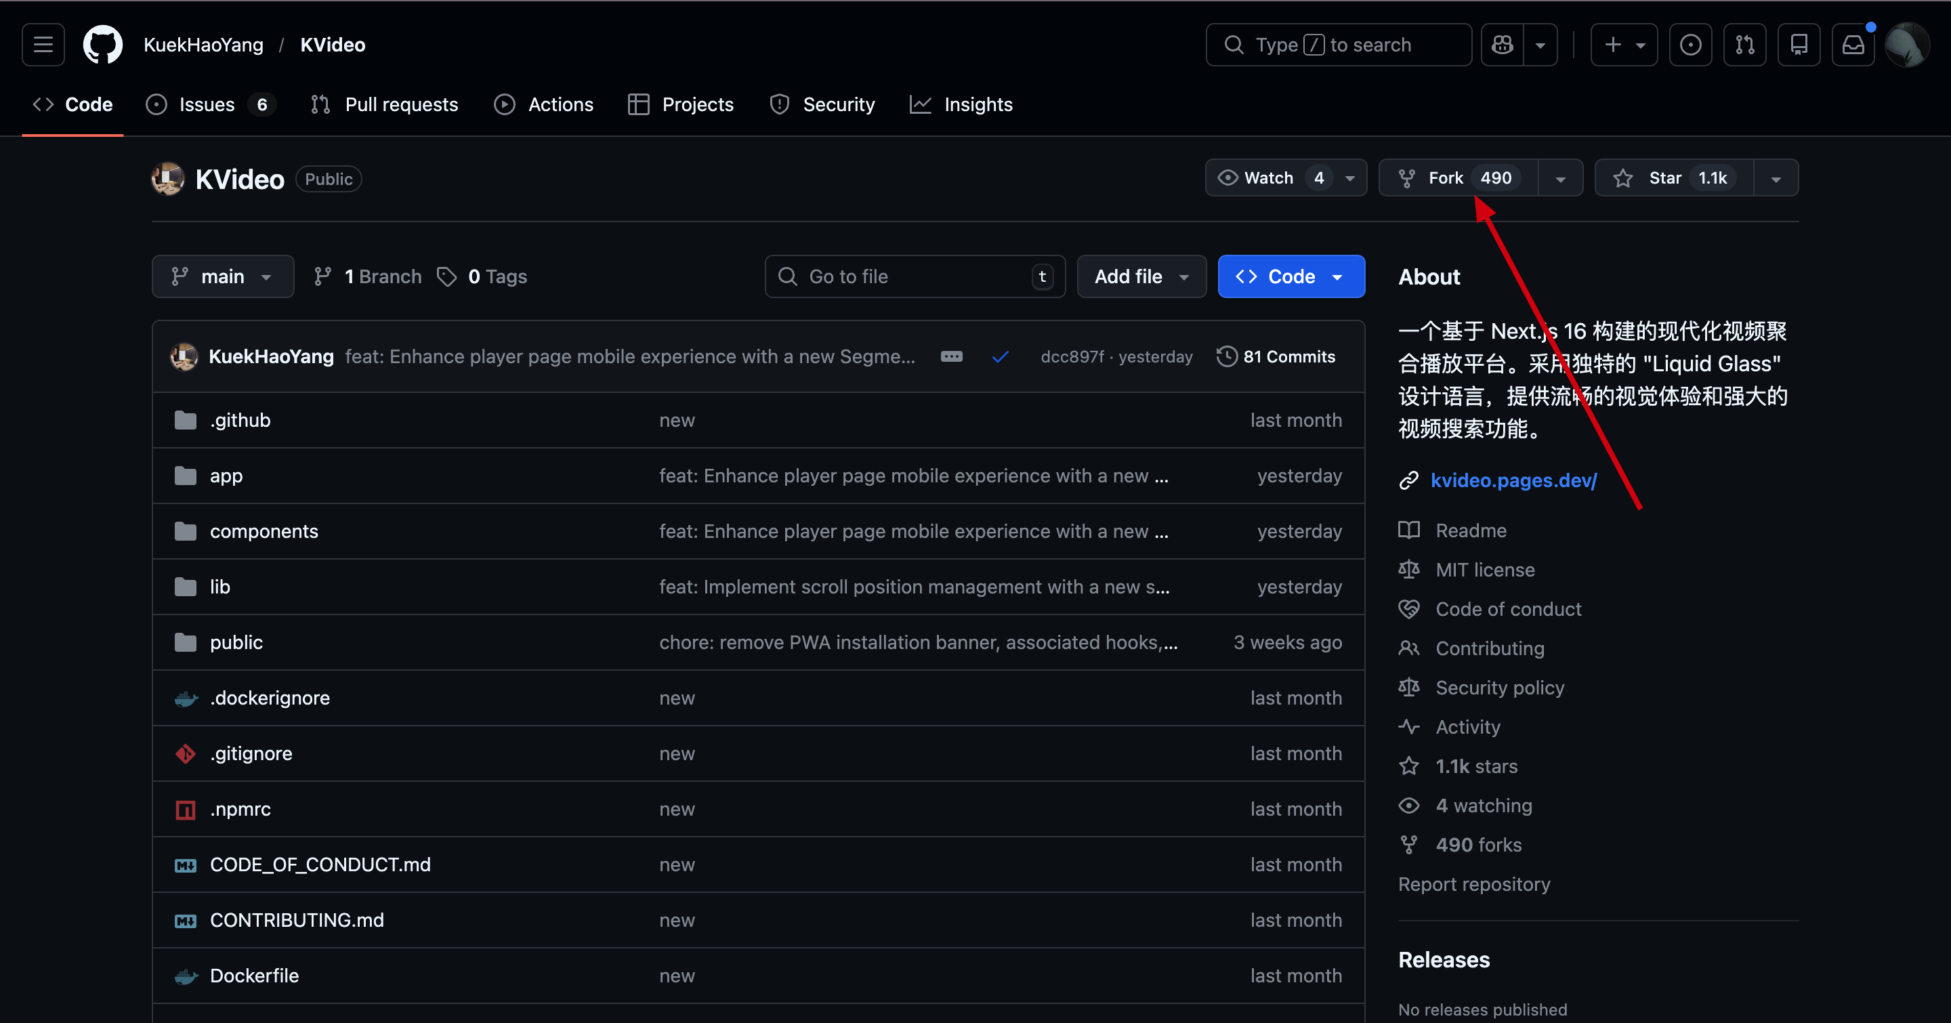Open the repositories icon in header
Viewport: 1951px width, 1023px height.
click(1799, 45)
